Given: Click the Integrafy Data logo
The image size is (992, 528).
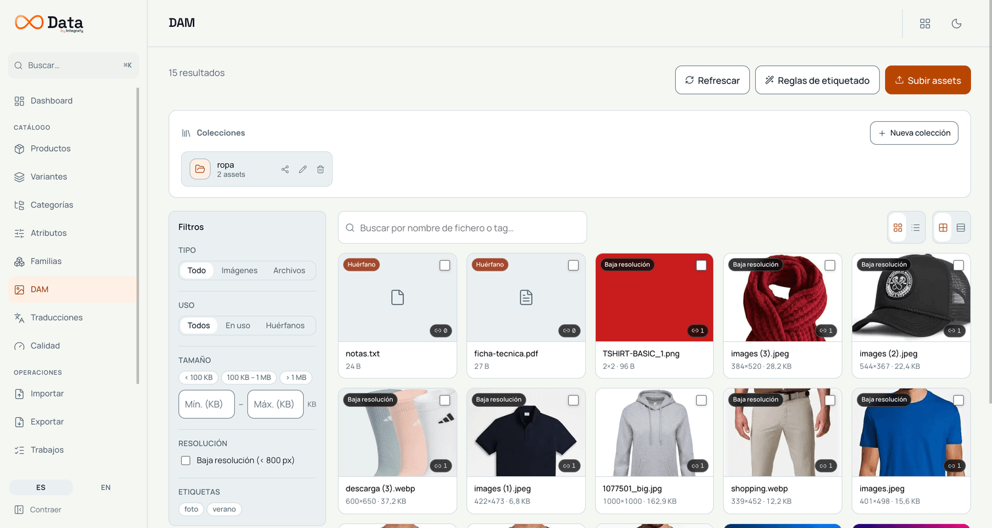Looking at the screenshot, I should click(x=49, y=24).
